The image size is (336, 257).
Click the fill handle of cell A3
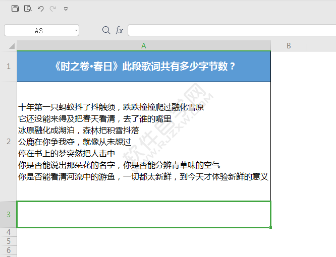coord(270,227)
